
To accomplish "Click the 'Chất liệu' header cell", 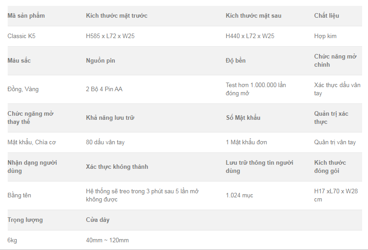I will pyautogui.click(x=327, y=15).
